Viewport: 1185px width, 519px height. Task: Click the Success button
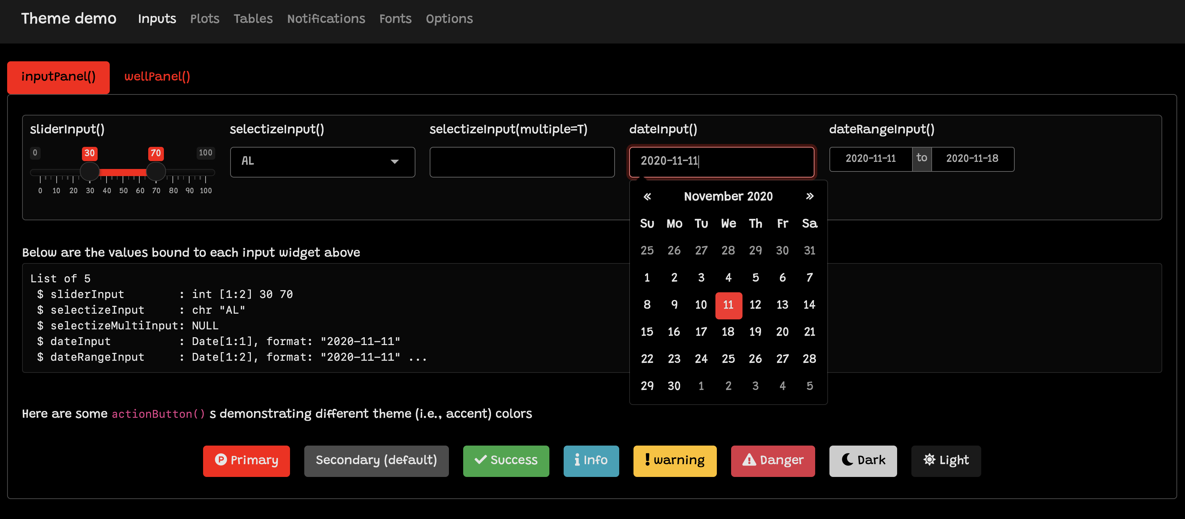click(x=506, y=461)
